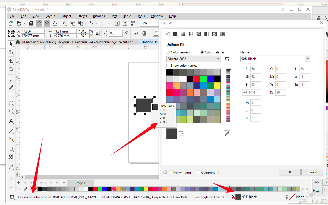Click the swap colors arrows in dialog
The image size is (328, 205).
(181, 133)
